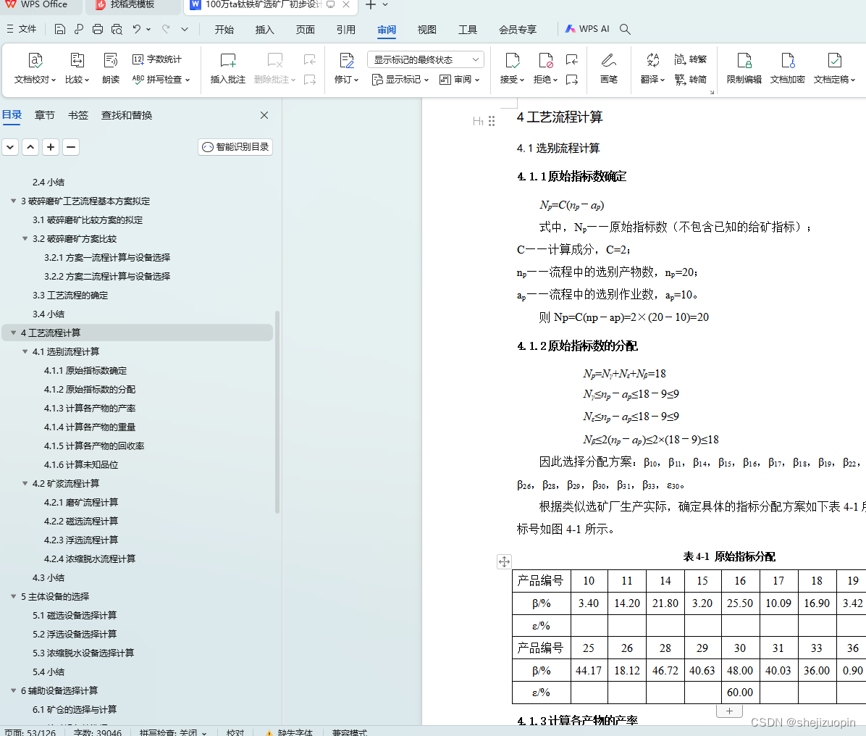This screenshot has height=736, width=866.
Task: Click the search magnifier icon
Action: [625, 29]
